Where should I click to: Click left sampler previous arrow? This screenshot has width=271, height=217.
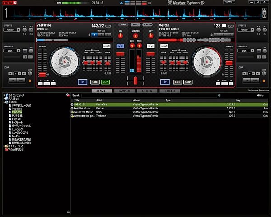(25, 57)
